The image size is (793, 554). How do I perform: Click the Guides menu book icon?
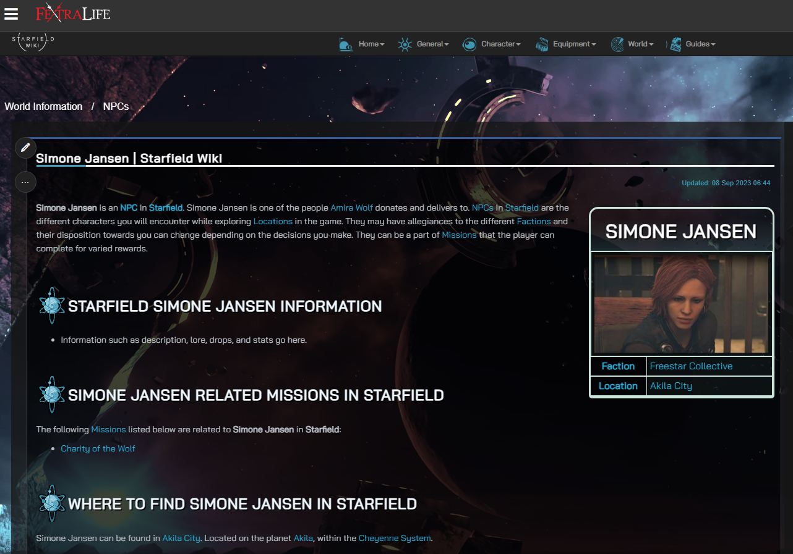pos(675,44)
